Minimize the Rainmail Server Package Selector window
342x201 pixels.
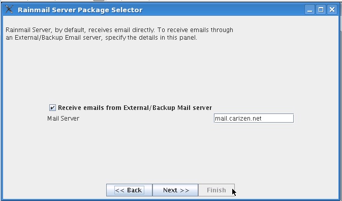tap(309, 10)
